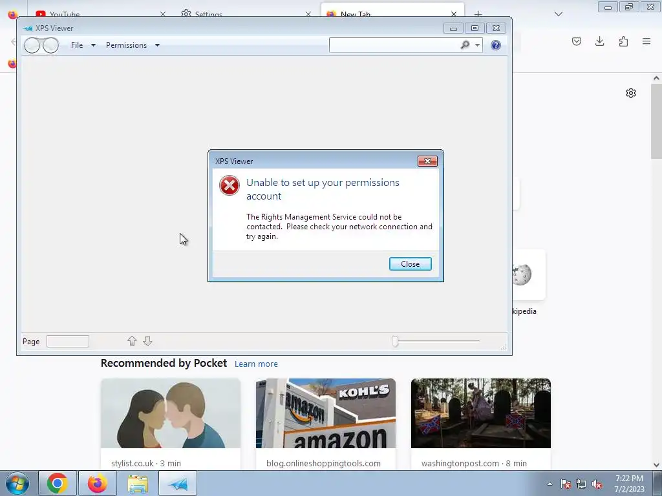Go to previous page with up arrow

coord(132,341)
